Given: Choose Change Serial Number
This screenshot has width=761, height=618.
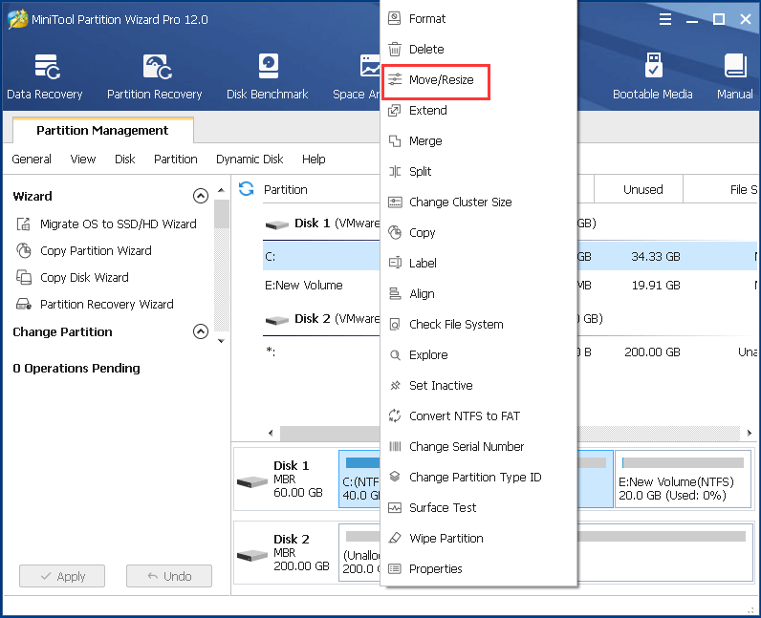Looking at the screenshot, I should tap(467, 446).
